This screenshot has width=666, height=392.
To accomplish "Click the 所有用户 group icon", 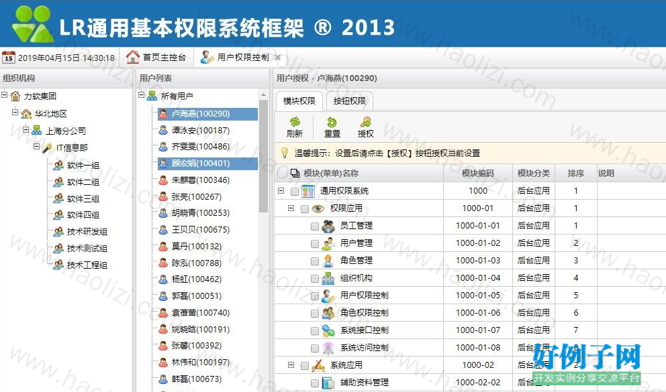I will coord(152,96).
